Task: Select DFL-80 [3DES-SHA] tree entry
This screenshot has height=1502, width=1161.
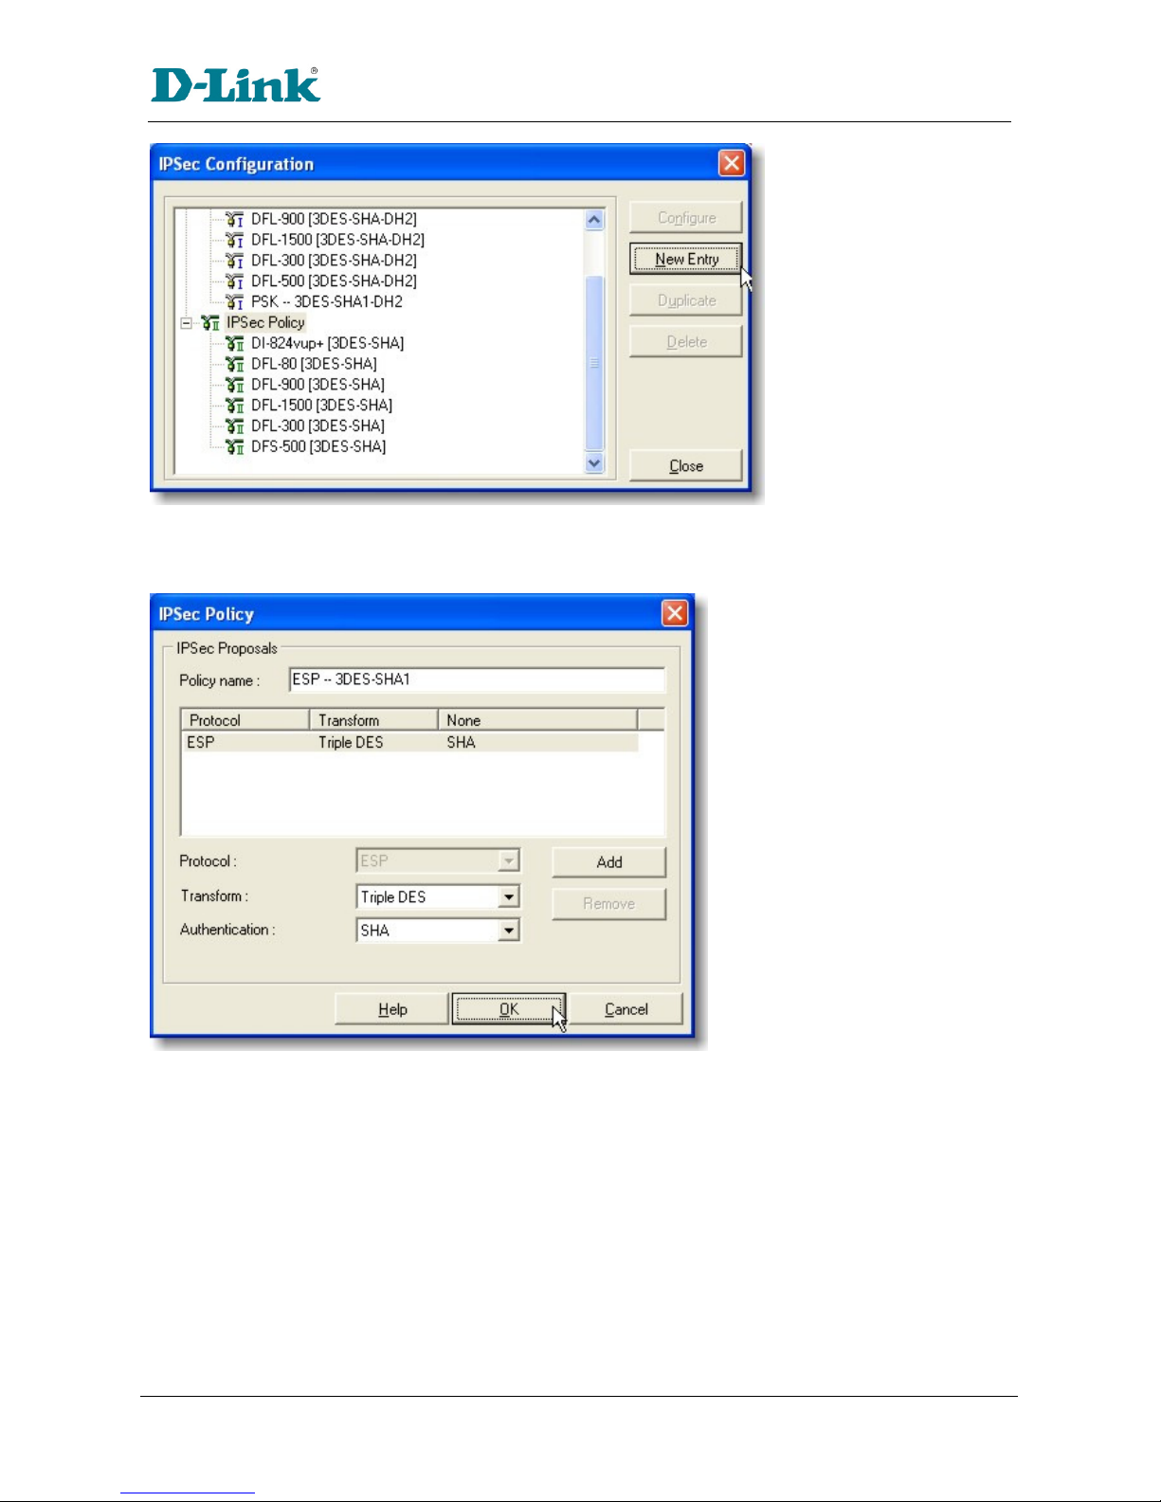Action: [x=314, y=364]
